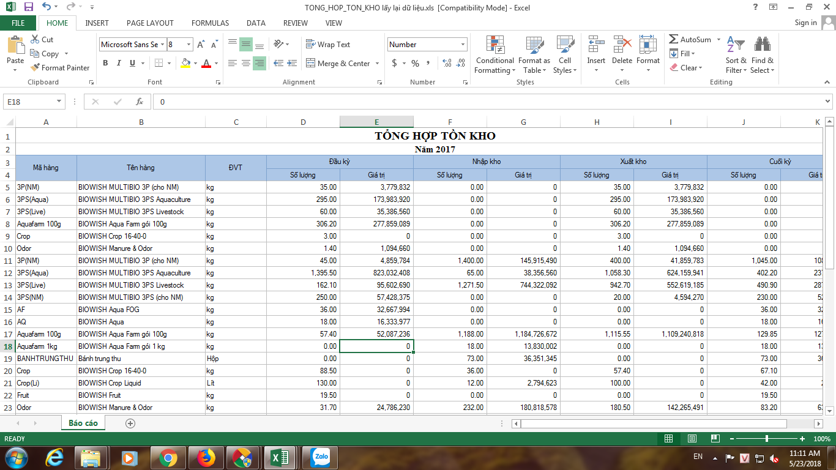Click the Sign in link
This screenshot has width=836, height=470.
[805, 23]
